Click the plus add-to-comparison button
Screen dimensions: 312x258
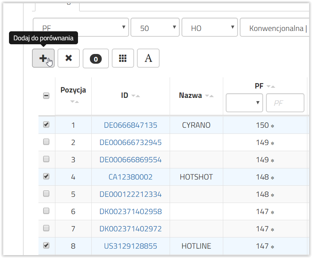tap(43, 58)
